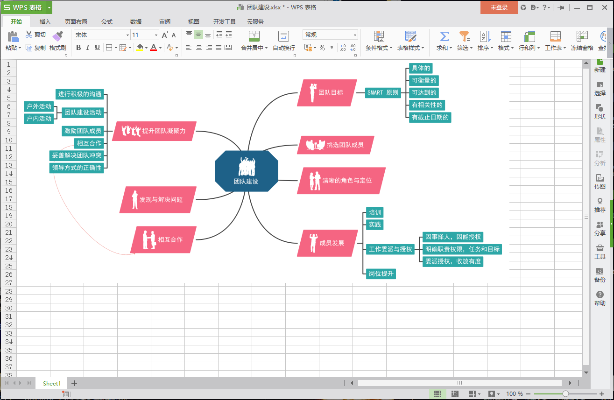Expand the 粘贴 paste dropdown arrow
The image size is (614, 400).
coord(20,48)
